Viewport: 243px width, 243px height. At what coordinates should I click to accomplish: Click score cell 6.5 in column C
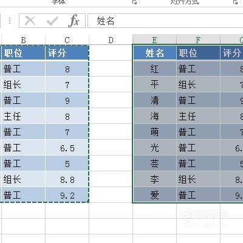(x=67, y=148)
